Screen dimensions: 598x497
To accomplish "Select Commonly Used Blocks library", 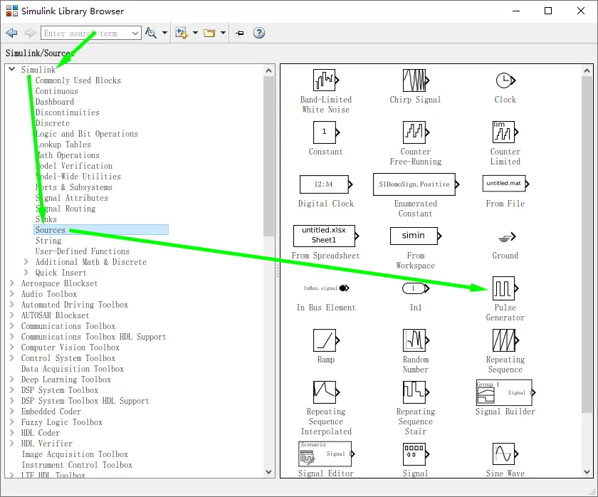I will (78, 80).
